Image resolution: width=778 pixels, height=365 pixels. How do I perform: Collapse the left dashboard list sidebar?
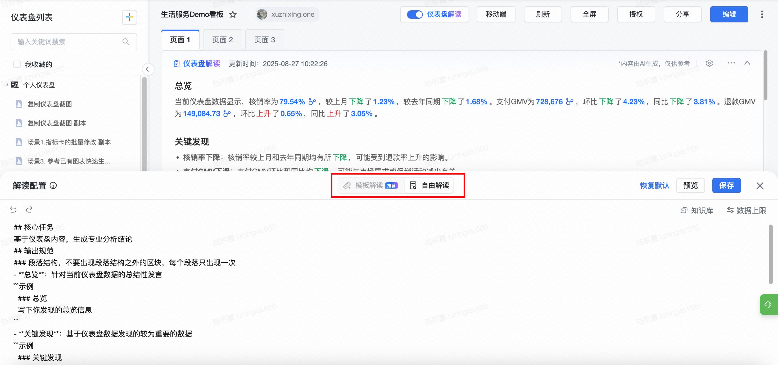pos(147,70)
